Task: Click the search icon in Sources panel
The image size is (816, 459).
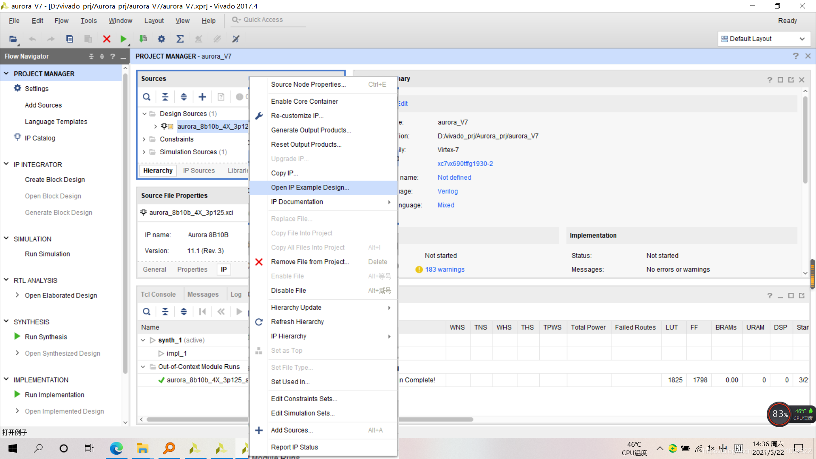Action: (x=147, y=97)
